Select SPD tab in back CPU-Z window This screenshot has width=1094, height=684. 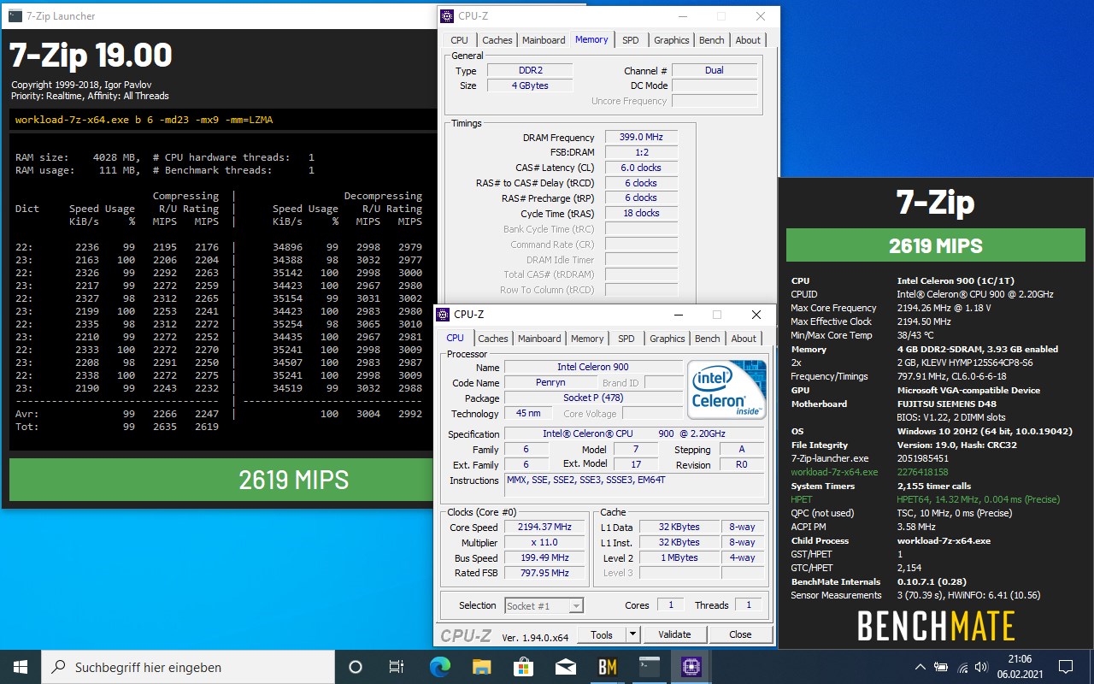(x=631, y=40)
